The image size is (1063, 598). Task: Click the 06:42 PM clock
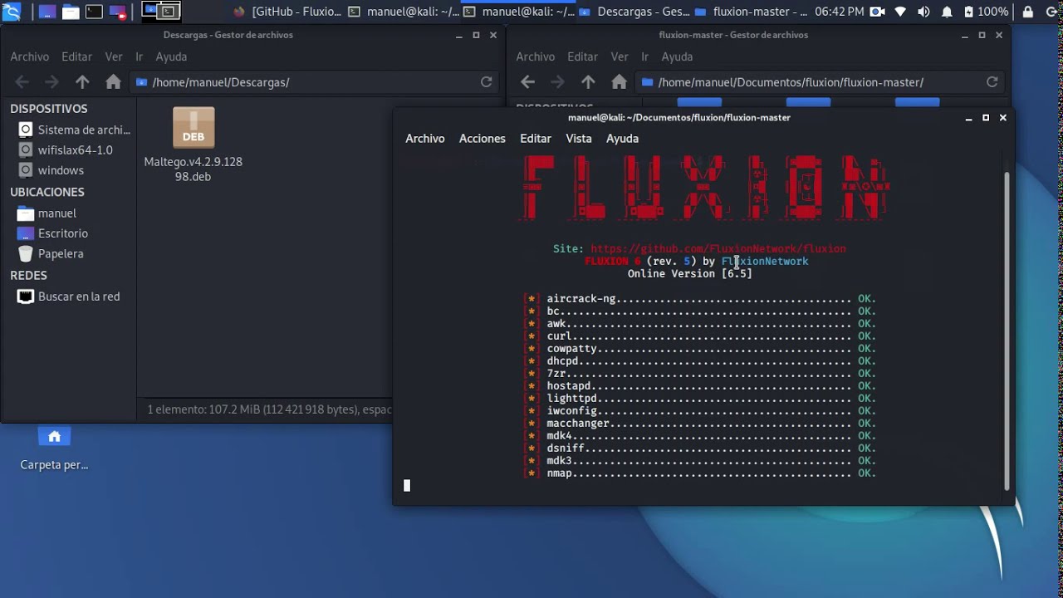(x=840, y=12)
